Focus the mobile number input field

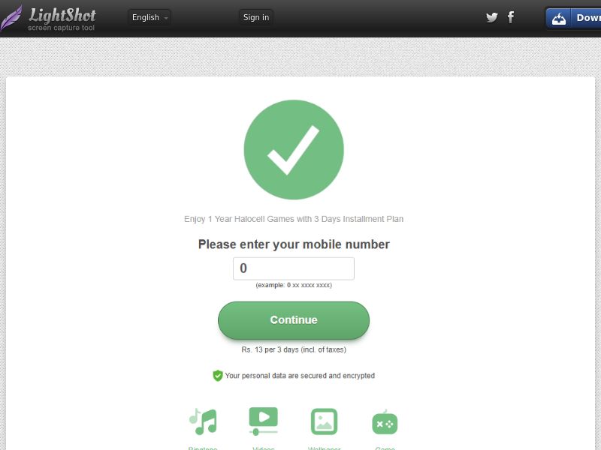[294, 268]
